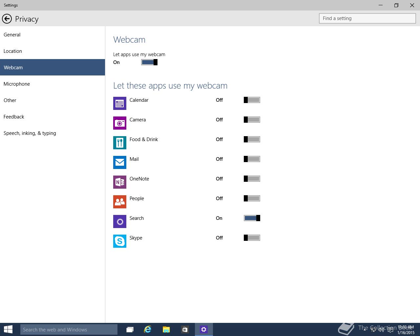Click the People app icon
The image size is (420, 336).
pos(120,202)
